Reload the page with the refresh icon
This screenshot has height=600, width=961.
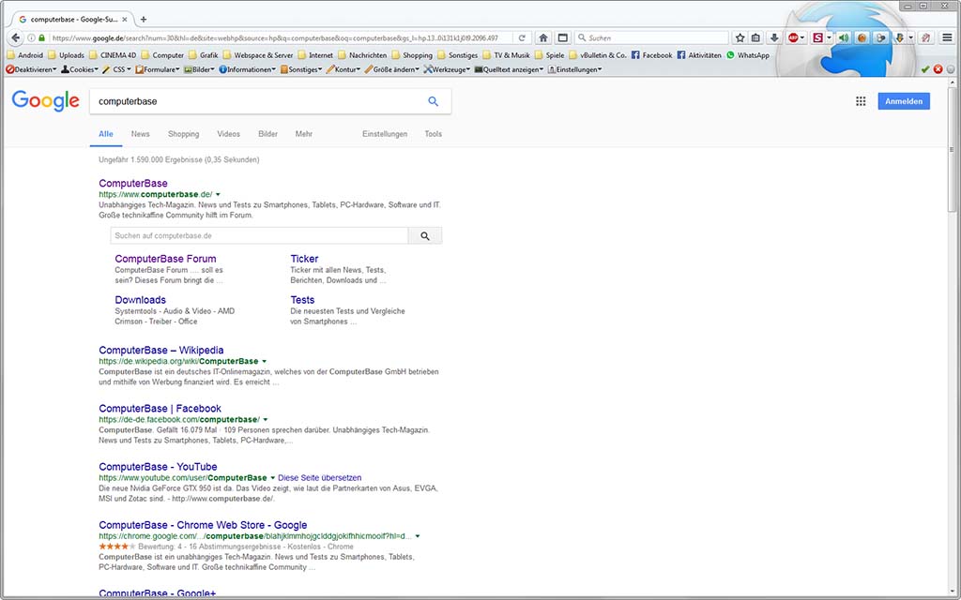522,37
